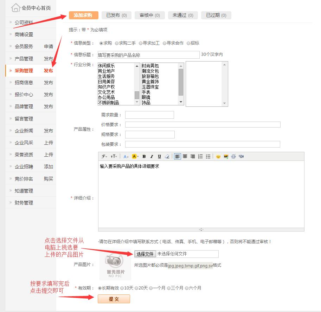
Task: Expand the font size dropdown in editor
Action: click(x=114, y=156)
